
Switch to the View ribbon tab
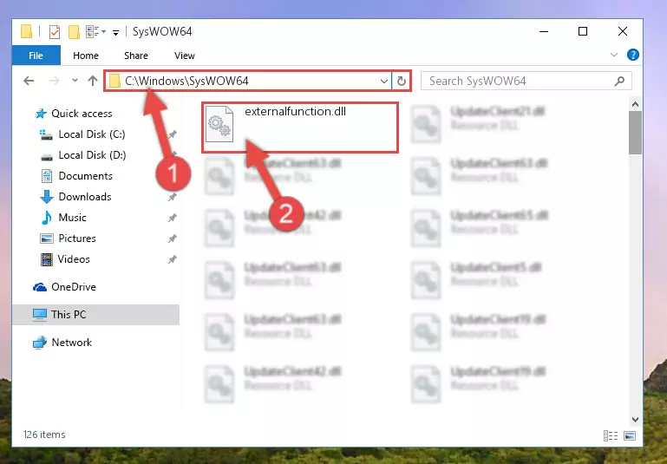[x=184, y=56]
